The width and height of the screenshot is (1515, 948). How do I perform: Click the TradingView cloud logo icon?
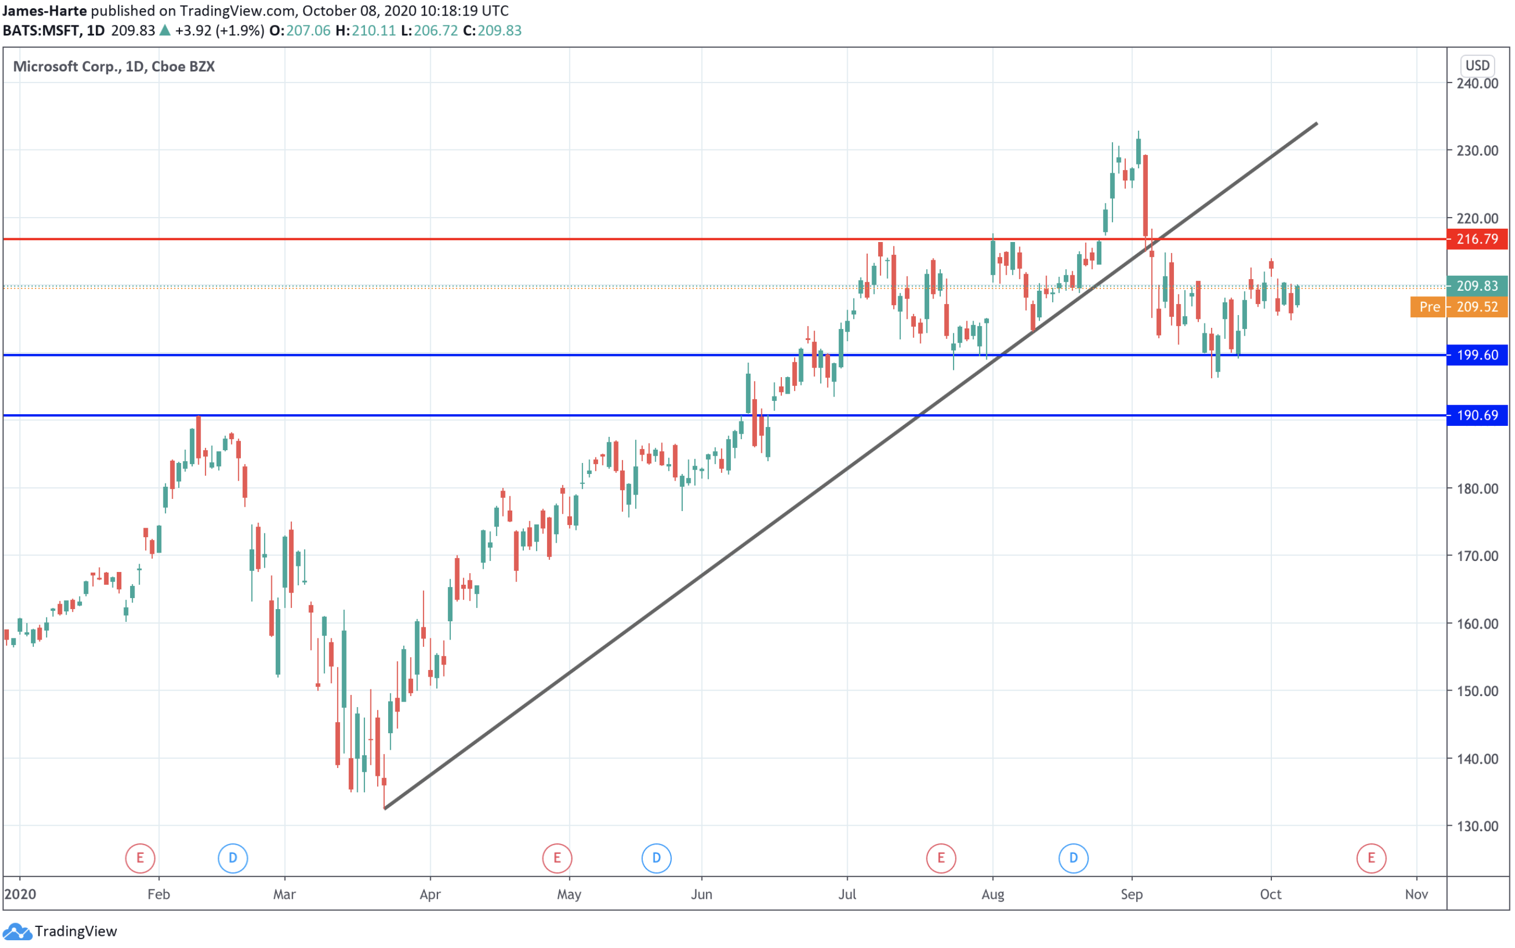[x=17, y=931]
